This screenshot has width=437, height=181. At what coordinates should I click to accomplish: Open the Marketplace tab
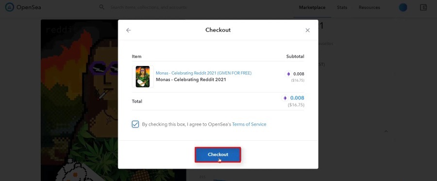[312, 7]
